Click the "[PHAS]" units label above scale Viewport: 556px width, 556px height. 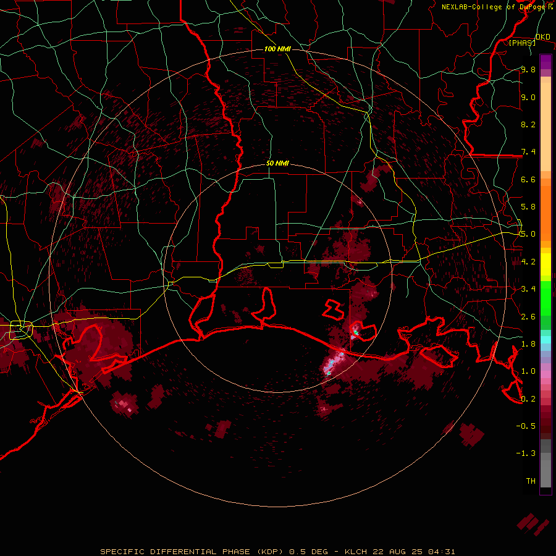point(522,43)
